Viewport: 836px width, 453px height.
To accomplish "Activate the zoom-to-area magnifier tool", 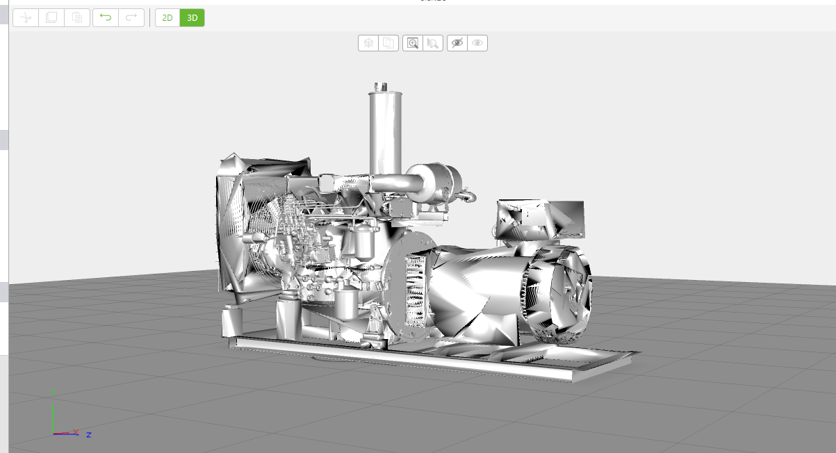I will click(412, 42).
